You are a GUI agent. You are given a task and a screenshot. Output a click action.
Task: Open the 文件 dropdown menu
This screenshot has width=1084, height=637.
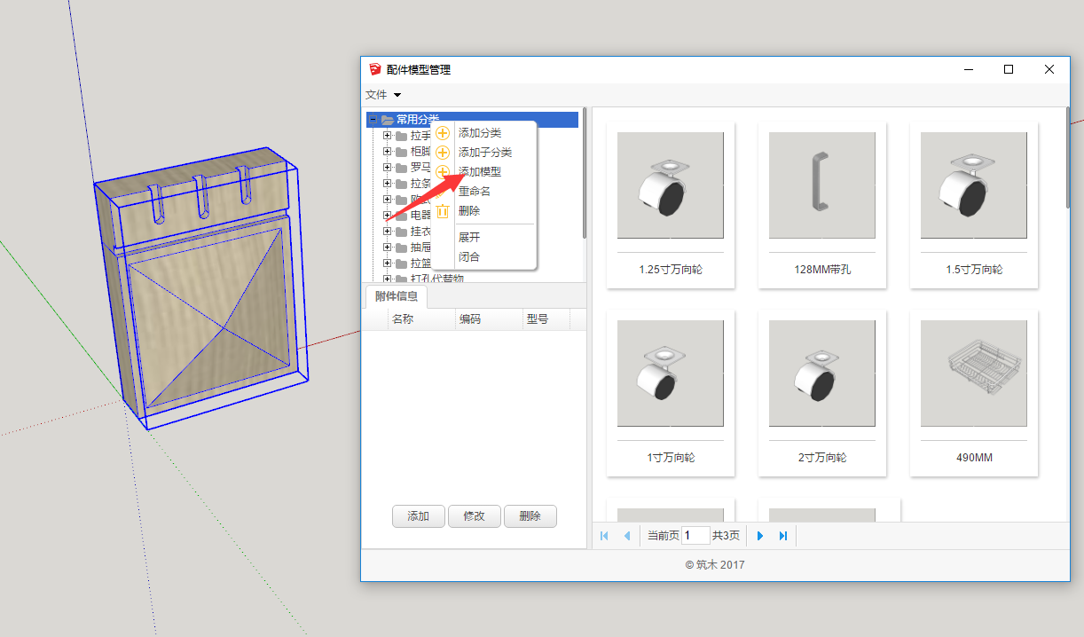(x=383, y=95)
